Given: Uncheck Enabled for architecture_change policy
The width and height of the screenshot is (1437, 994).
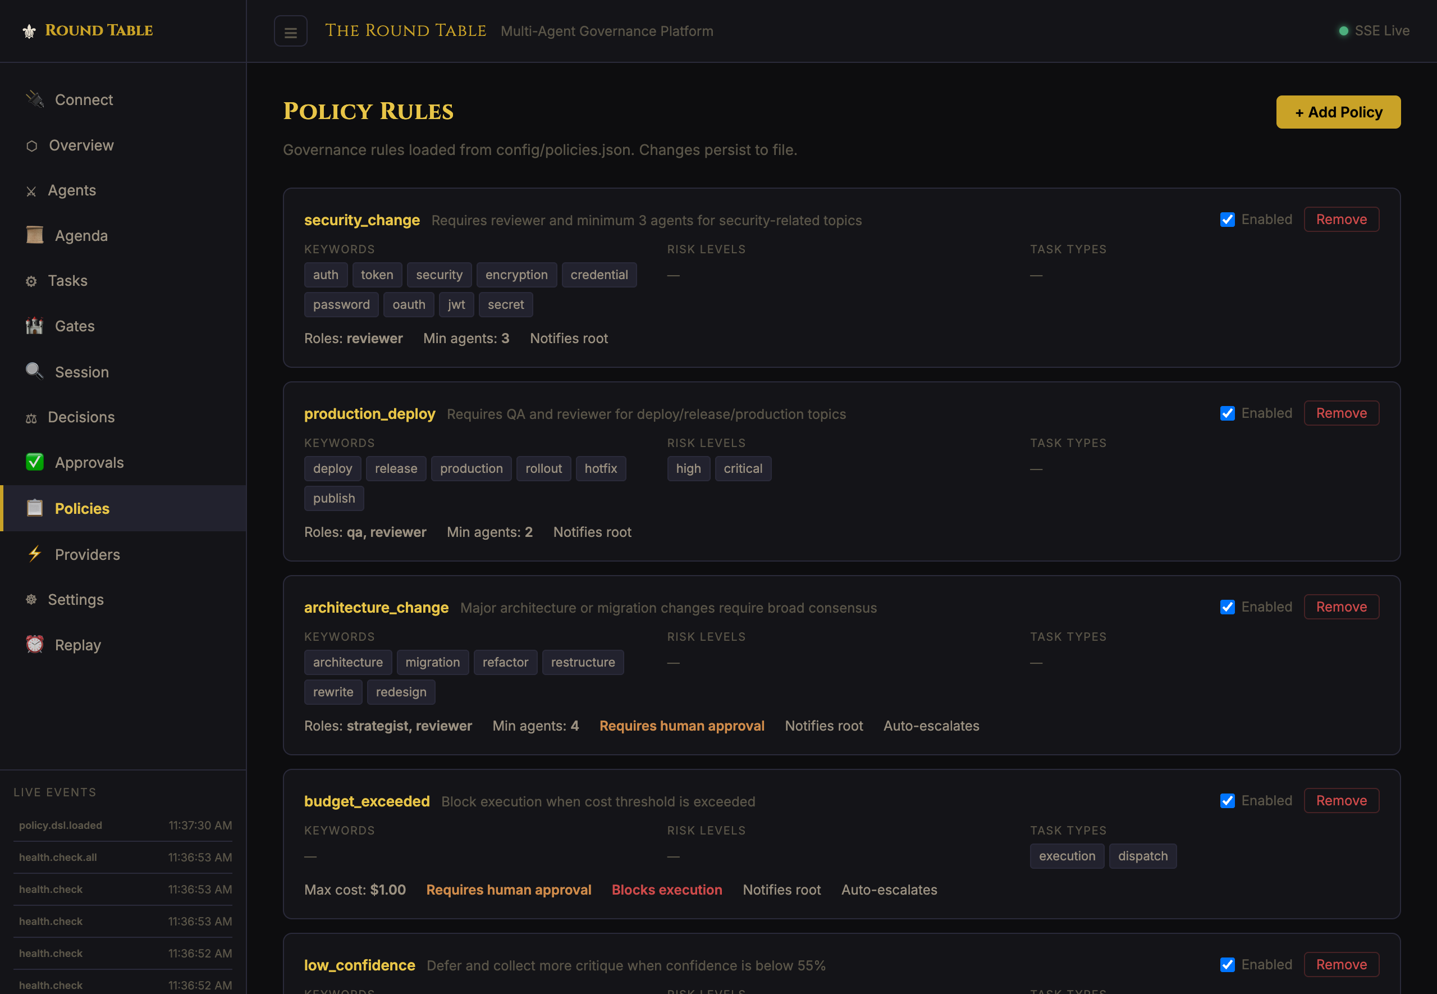Looking at the screenshot, I should 1227,607.
